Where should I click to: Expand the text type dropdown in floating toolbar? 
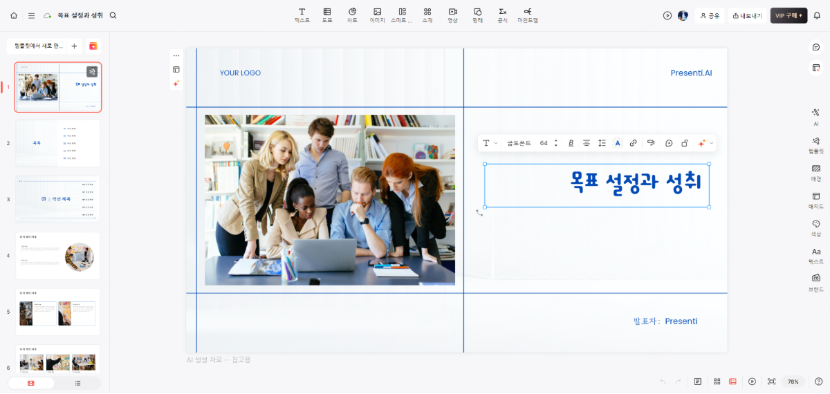pos(490,143)
